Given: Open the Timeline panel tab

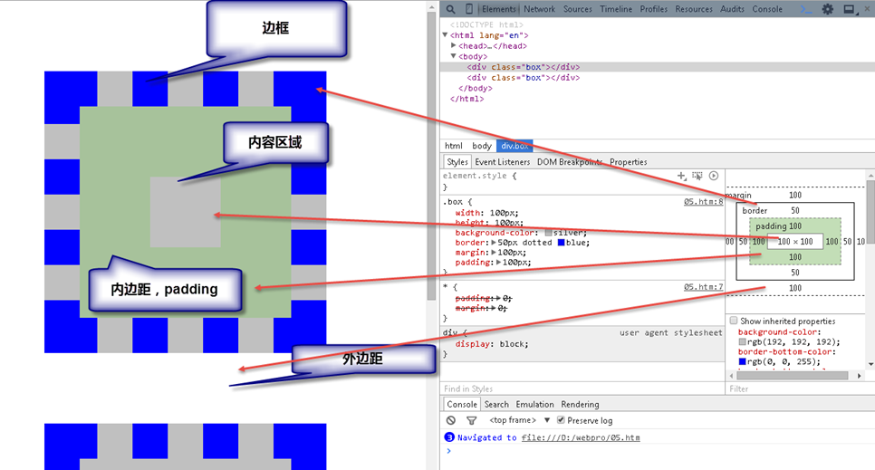Looking at the screenshot, I should pos(616,9).
